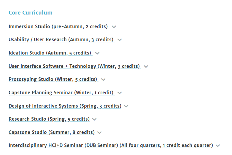Expand arrow beside Research Studio
The image size is (232, 155).
tap(94, 119)
